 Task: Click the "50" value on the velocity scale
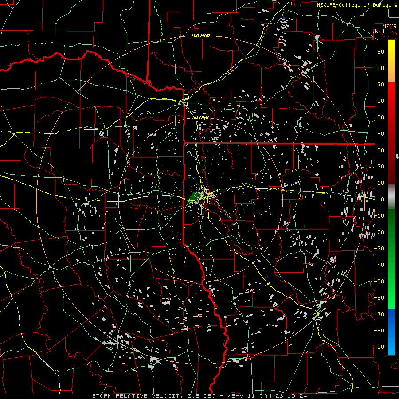[381, 117]
